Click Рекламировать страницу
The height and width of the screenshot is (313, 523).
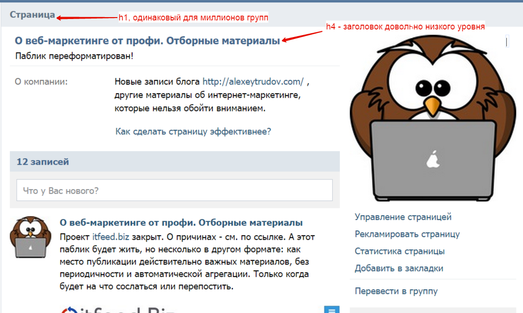(x=408, y=234)
